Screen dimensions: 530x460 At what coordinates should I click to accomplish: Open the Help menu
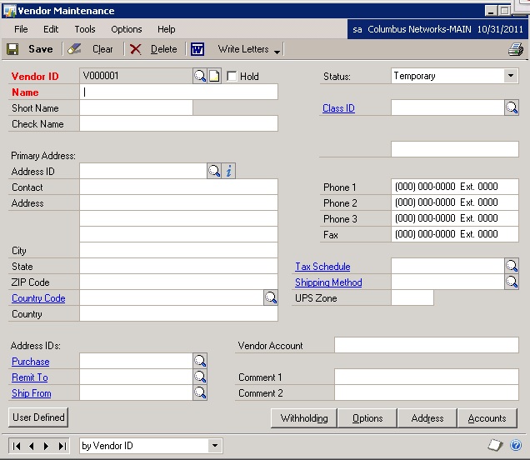(167, 29)
